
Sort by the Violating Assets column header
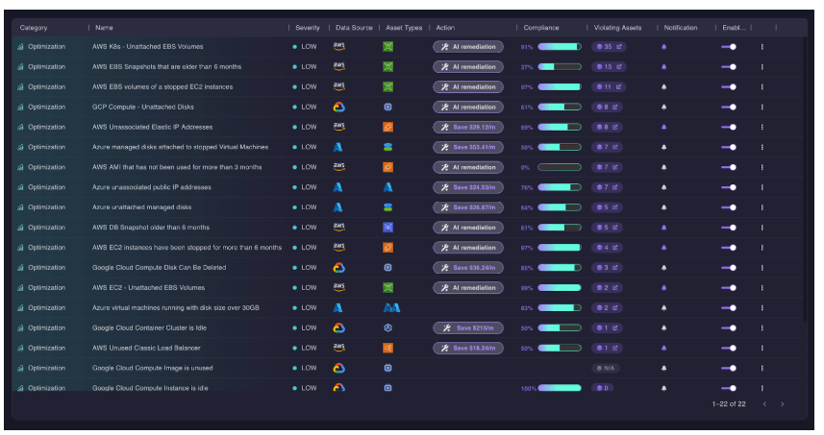[617, 28]
